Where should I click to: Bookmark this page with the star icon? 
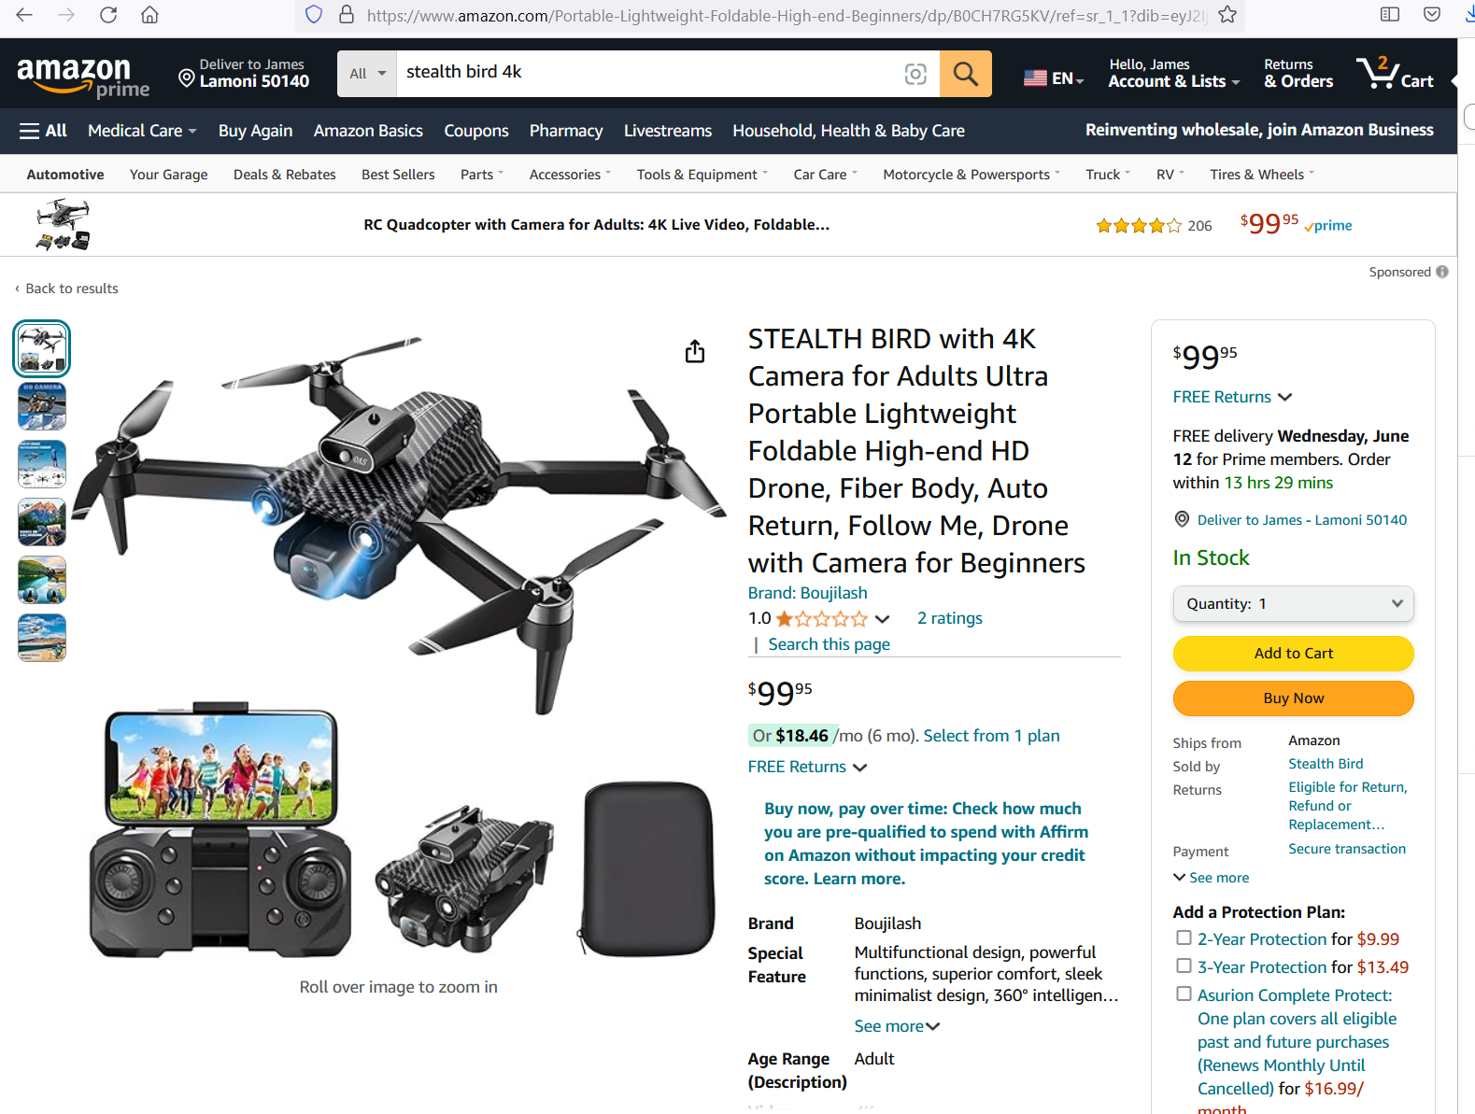(x=1227, y=15)
